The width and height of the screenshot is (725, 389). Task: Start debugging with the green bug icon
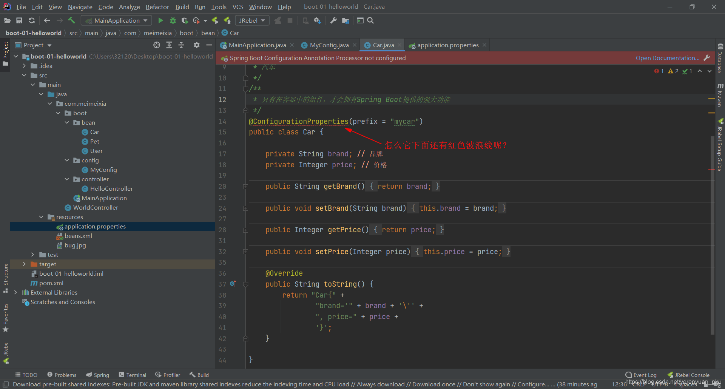point(173,20)
